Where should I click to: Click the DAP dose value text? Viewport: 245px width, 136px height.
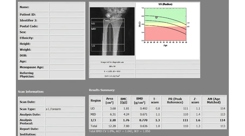[x=112, y=76]
